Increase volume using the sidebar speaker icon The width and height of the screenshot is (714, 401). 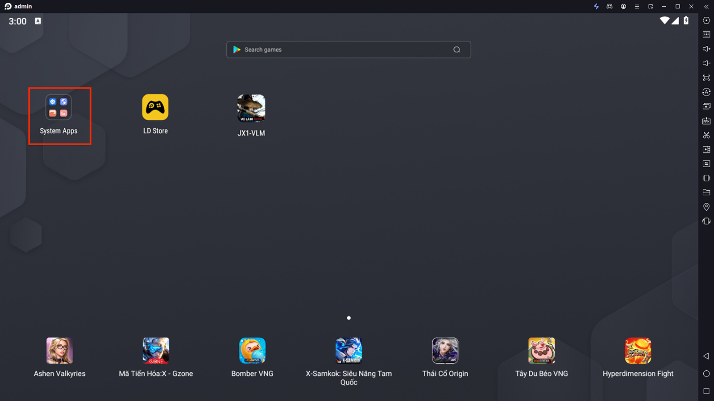706,49
